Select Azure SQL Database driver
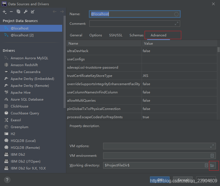Image resolution: width=220 pixels, height=186 pixels. point(32,99)
